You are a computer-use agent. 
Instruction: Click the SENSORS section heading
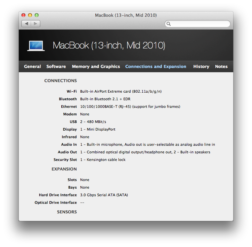pyautogui.click(x=67, y=212)
